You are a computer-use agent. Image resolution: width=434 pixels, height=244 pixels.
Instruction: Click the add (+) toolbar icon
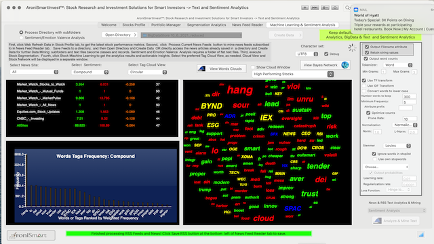point(304,7)
